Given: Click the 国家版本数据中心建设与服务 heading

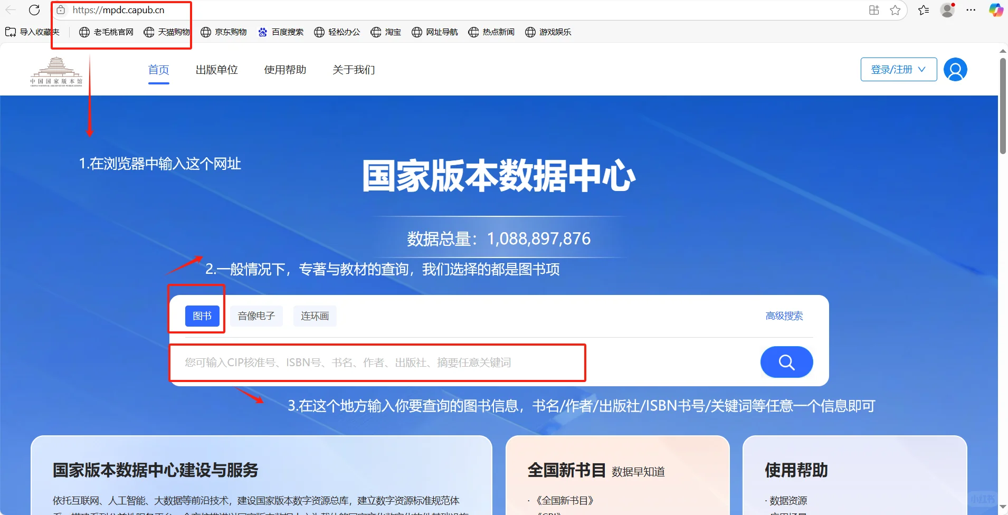Looking at the screenshot, I should point(156,470).
